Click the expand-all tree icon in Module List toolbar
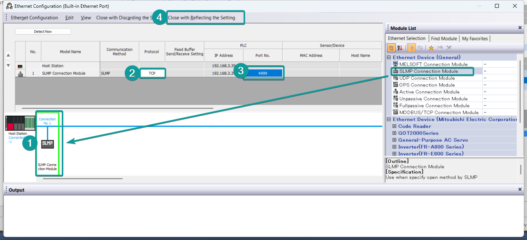Viewport: 527px width, 240px height. pyautogui.click(x=411, y=48)
